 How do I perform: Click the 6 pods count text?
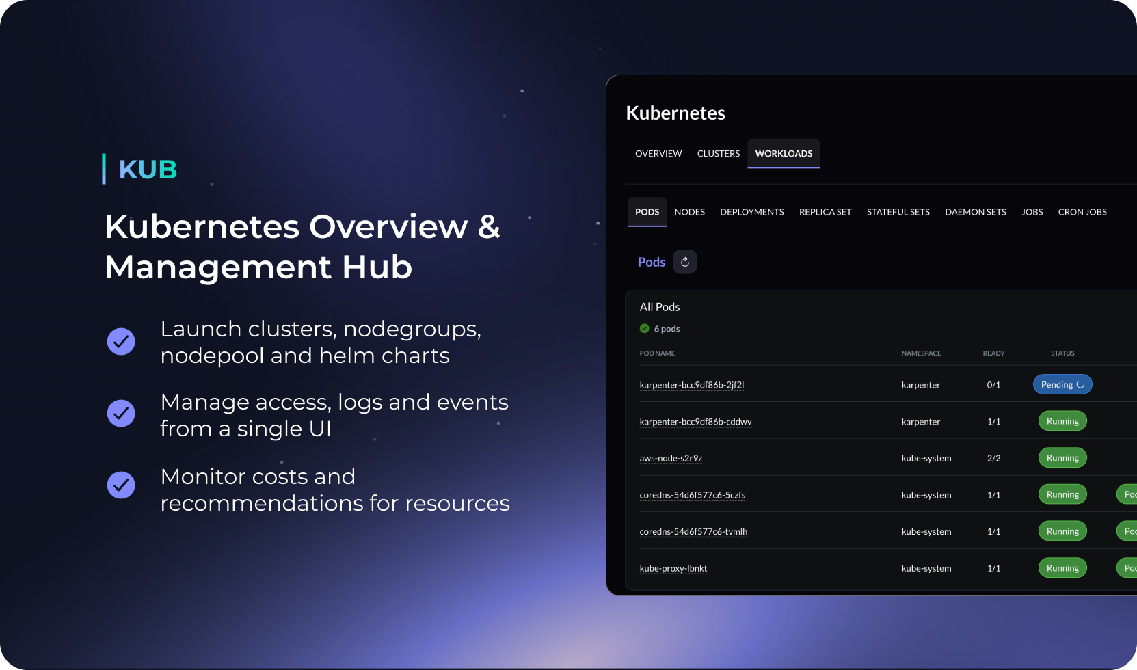(x=667, y=329)
